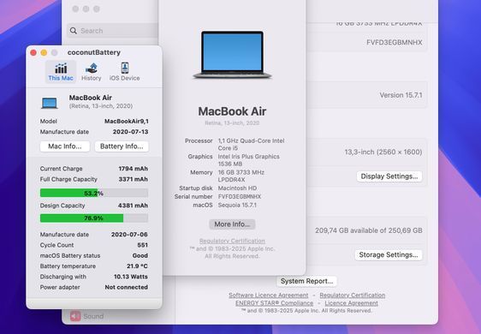Click the serial number FVFD3EGBMNHX in About window
Screen dimensions: 481x334
point(240,196)
